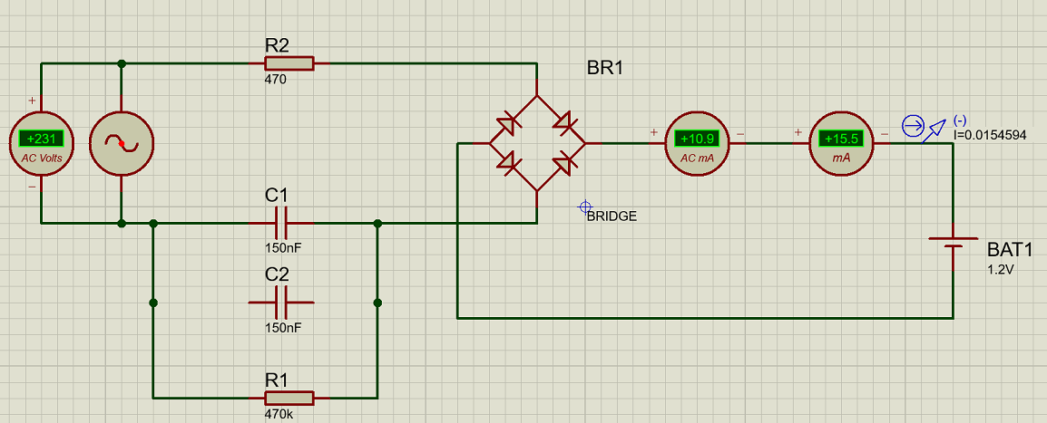Viewport: 1047px width, 423px height.
Task: Click resistor R1 component body
Action: coord(289,398)
